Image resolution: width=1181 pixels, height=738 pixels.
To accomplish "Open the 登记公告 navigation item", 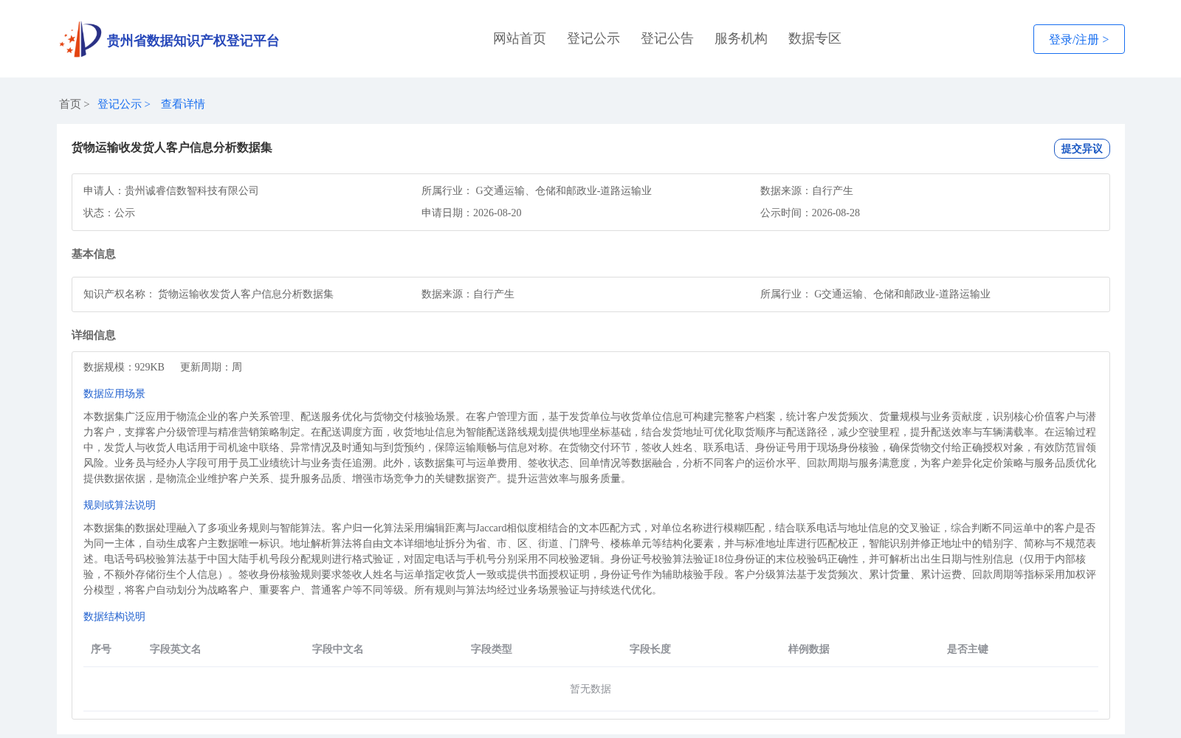I will pos(667,38).
